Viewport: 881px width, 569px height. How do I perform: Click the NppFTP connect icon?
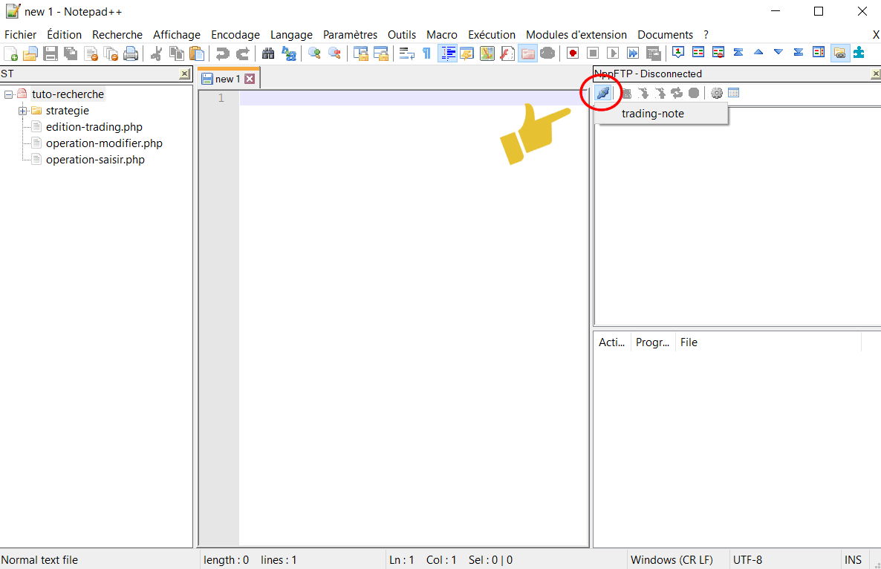[x=603, y=93]
